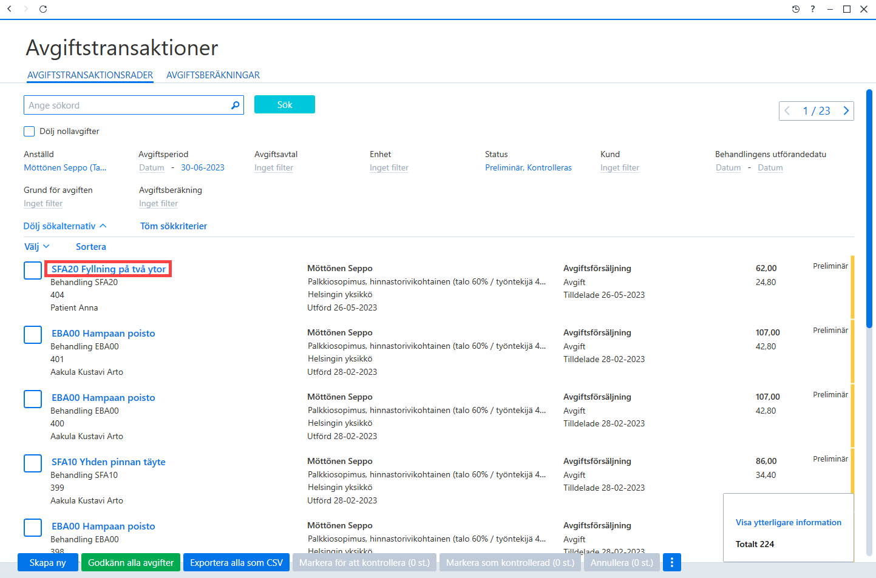
Task: Open Avgiftsavtal filter
Action: pos(274,167)
